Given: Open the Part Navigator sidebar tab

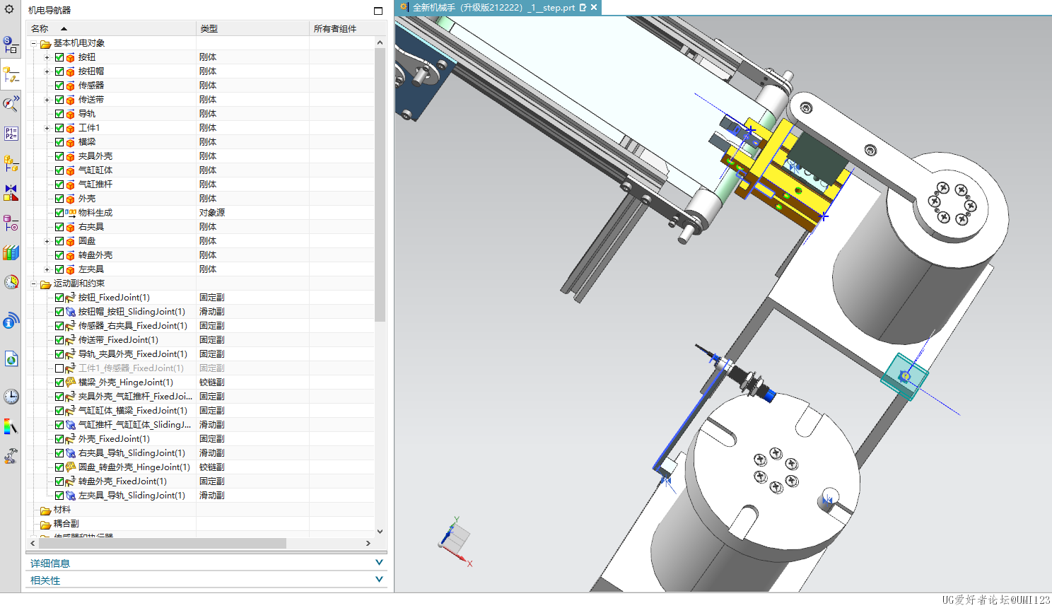Looking at the screenshot, I should [x=11, y=223].
